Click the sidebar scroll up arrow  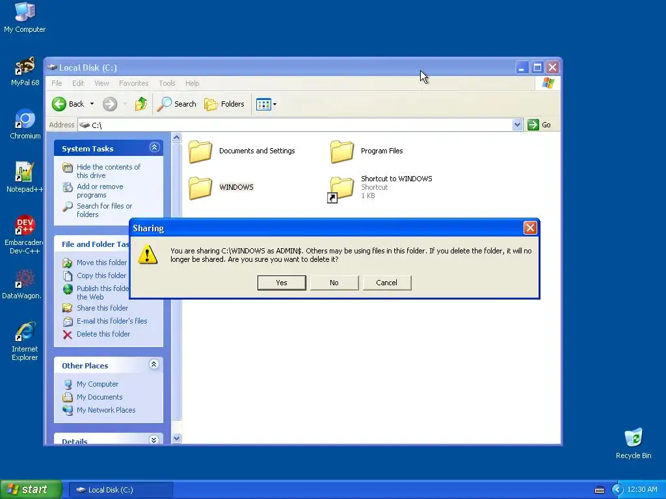point(177,138)
